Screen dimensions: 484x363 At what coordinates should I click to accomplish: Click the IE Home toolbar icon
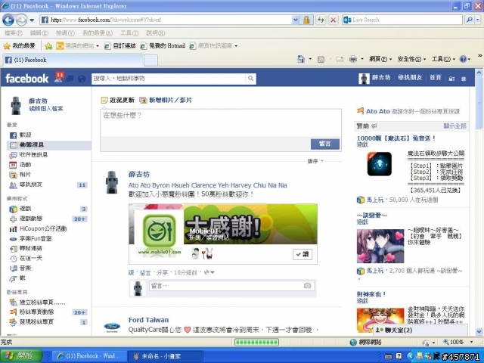[x=301, y=59]
